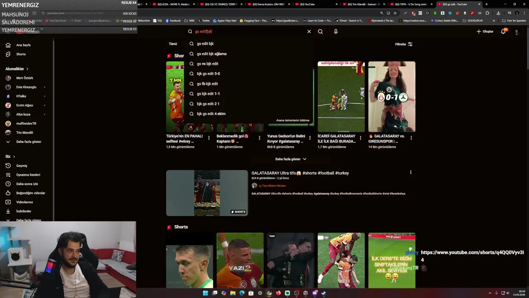The width and height of the screenshot is (529, 298).
Task: Open Enis Kirazoglu subscription channel
Action: pos(26,87)
